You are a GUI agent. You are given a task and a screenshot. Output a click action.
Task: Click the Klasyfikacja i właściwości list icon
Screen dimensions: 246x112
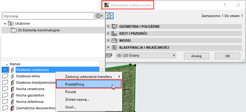[x=114, y=47]
